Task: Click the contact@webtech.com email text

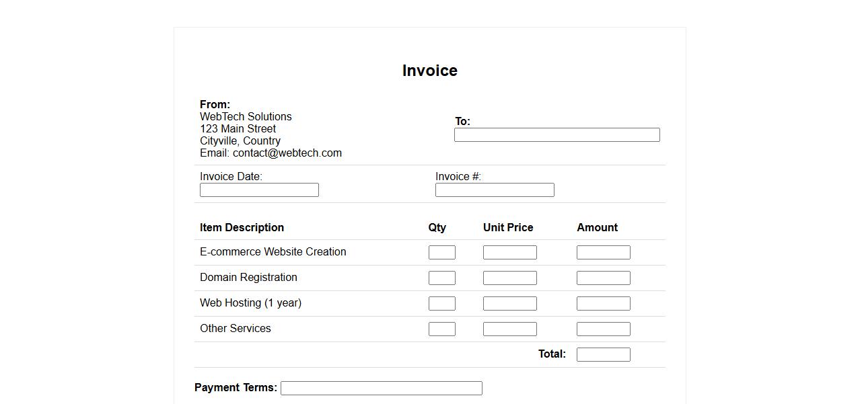Action: [287, 153]
